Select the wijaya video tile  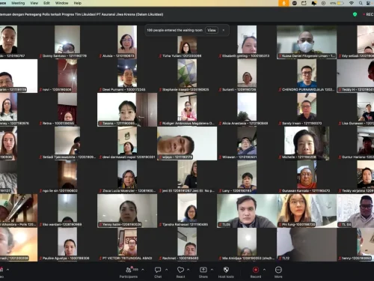coord(187,143)
